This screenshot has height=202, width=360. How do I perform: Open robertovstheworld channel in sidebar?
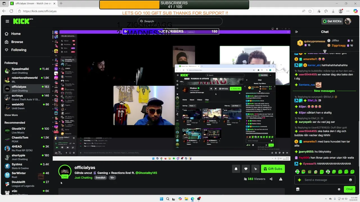(27, 80)
